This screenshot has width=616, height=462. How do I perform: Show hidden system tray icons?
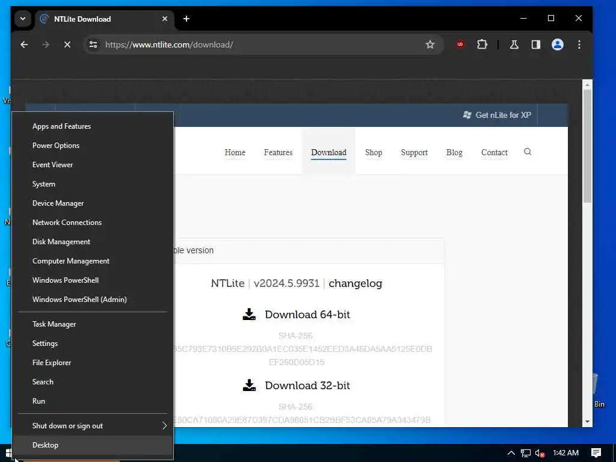(x=511, y=453)
